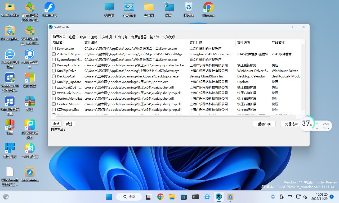Click 重新扫描 rescan button
Viewport: 339px width, 203px height.
click(264, 124)
